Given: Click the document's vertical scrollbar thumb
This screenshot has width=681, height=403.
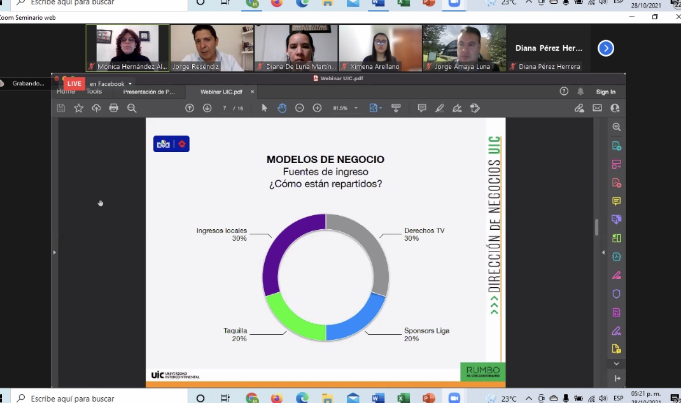Looking at the screenshot, I should (597, 227).
